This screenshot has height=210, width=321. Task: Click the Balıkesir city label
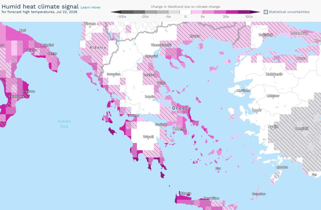click(274, 74)
